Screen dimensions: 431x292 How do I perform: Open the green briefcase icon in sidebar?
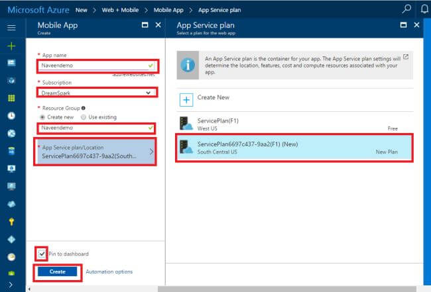pyautogui.click(x=11, y=273)
